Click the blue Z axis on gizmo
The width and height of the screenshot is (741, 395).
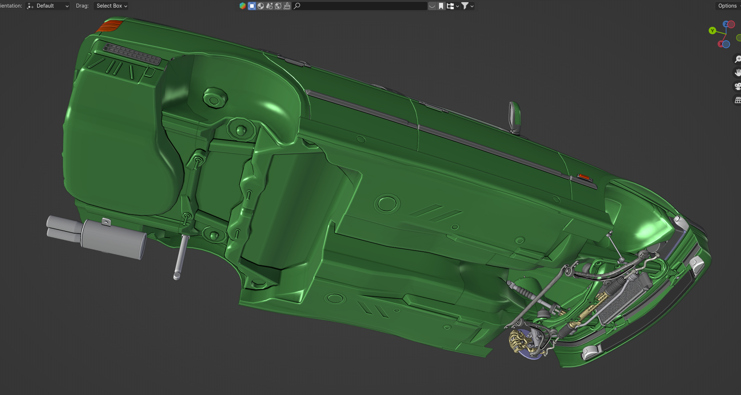(x=725, y=24)
